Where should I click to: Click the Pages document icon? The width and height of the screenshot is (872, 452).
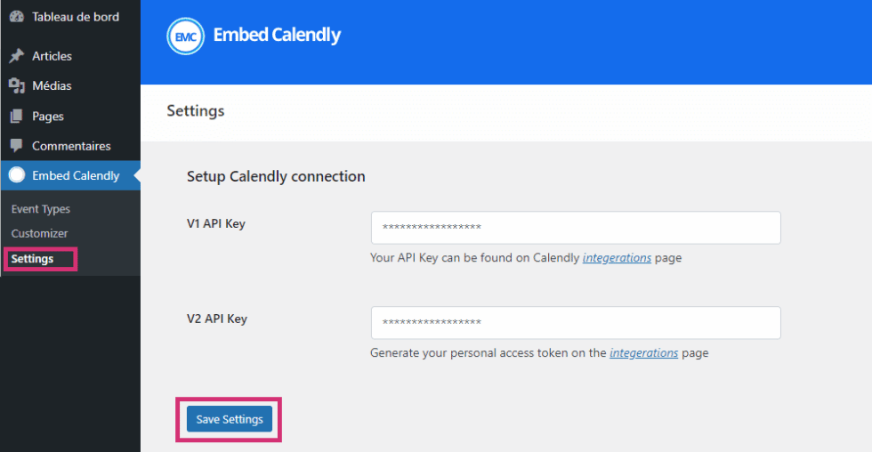(x=16, y=117)
